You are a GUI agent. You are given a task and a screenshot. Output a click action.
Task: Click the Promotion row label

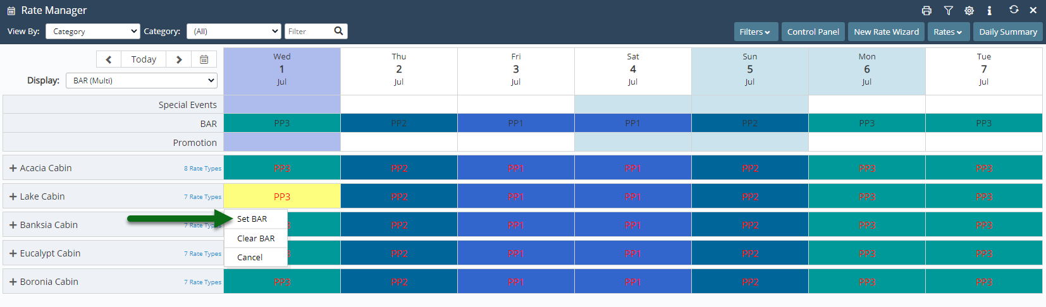[x=195, y=143]
